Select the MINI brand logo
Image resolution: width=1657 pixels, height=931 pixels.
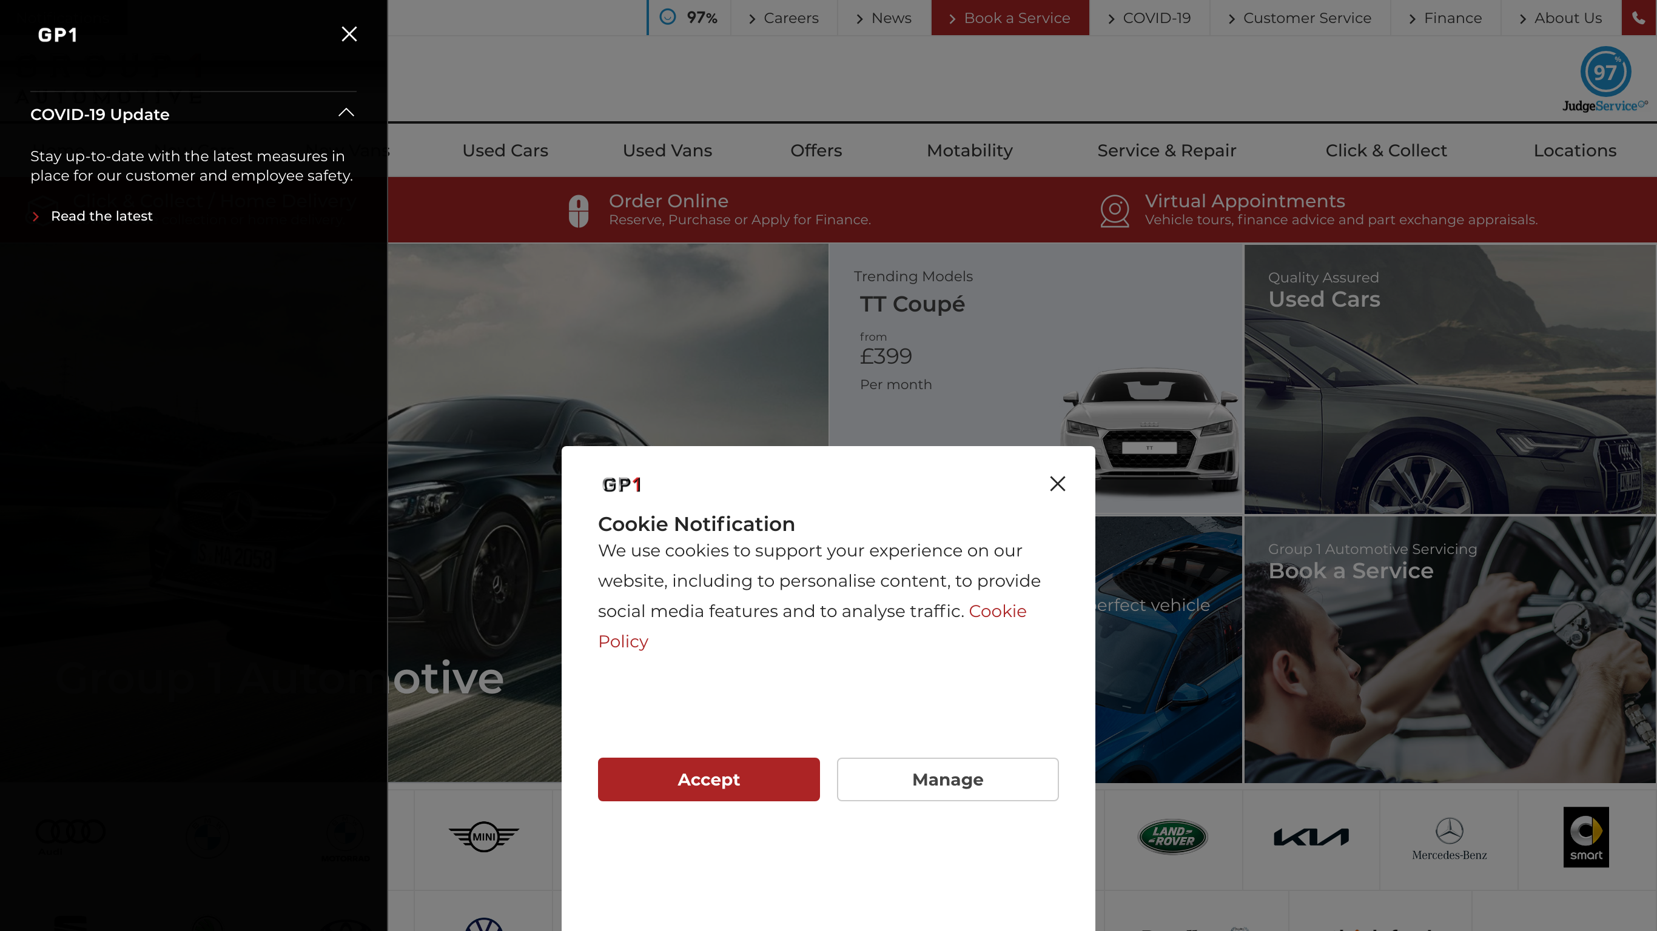tap(484, 836)
